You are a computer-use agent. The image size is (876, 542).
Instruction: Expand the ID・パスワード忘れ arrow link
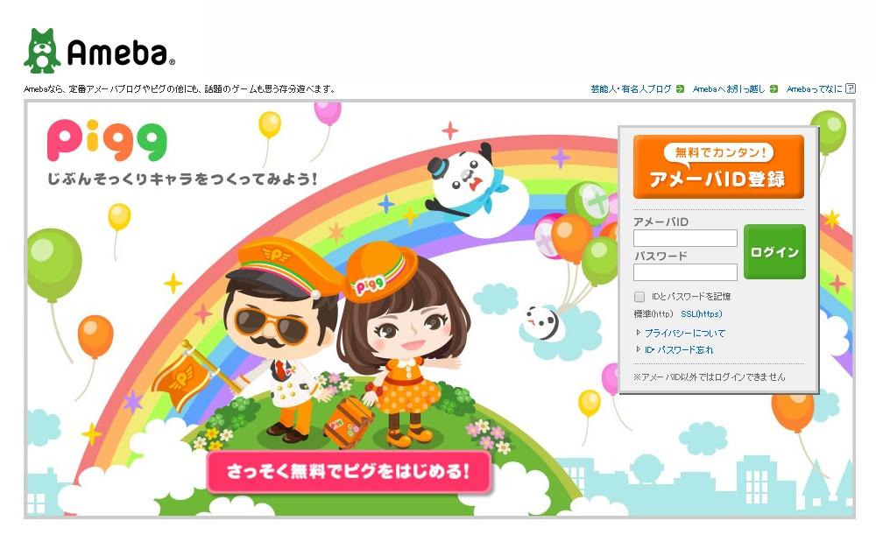click(x=675, y=350)
